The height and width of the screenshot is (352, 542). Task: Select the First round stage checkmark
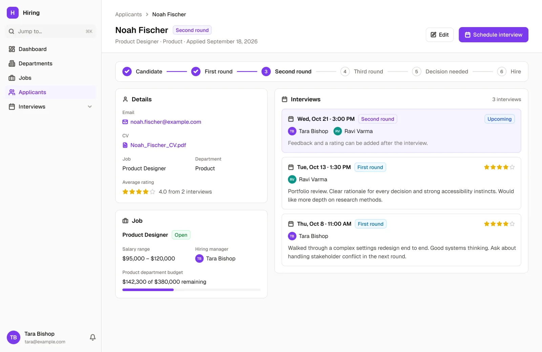tap(196, 71)
